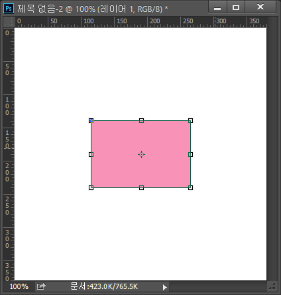Click the bottom-right transform corner handle
Screen dimensions: 281x295
point(190,187)
